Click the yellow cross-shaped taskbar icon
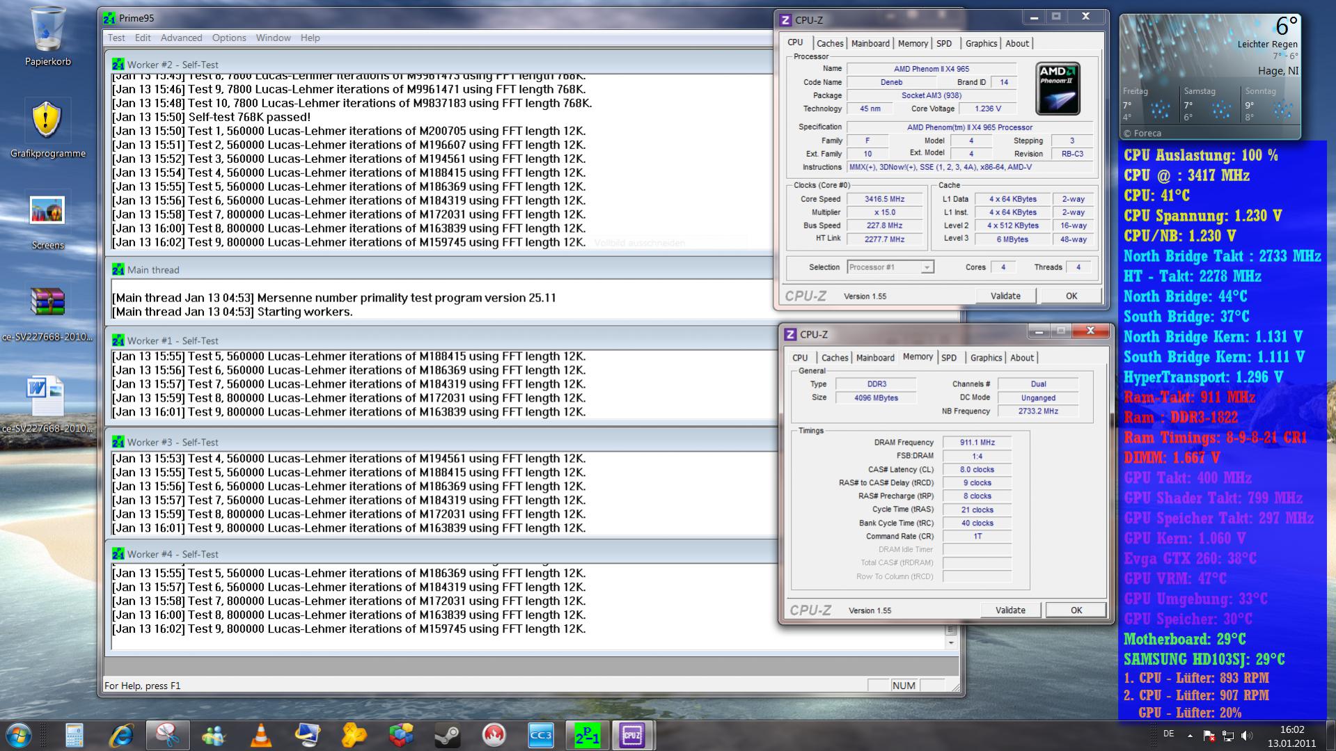The width and height of the screenshot is (1336, 751). 354,735
